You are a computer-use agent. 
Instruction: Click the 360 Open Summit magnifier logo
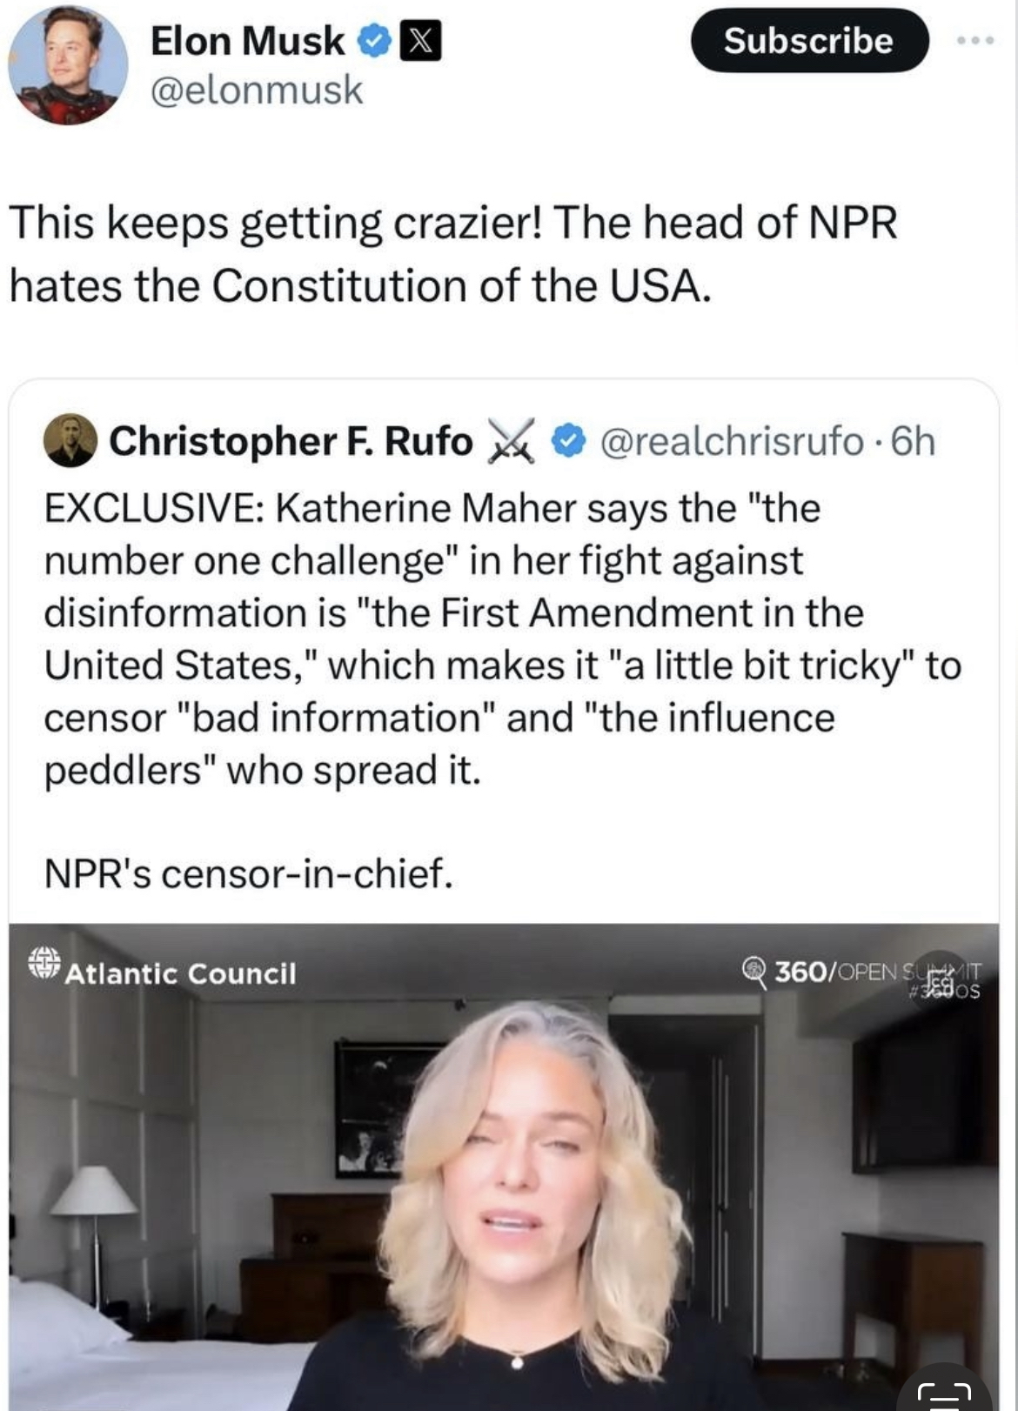click(753, 970)
